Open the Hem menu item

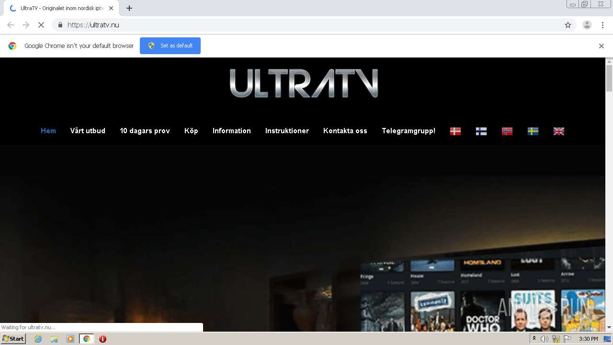click(x=48, y=131)
